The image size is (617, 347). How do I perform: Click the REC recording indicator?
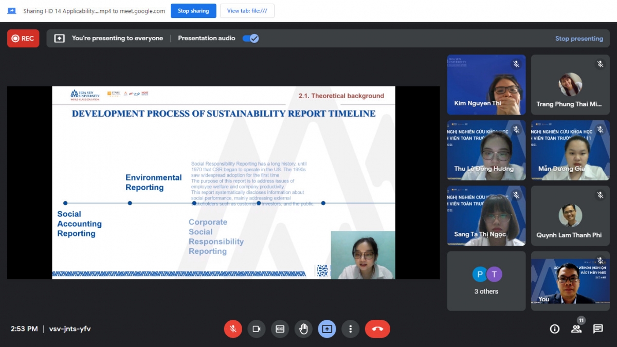(23, 38)
